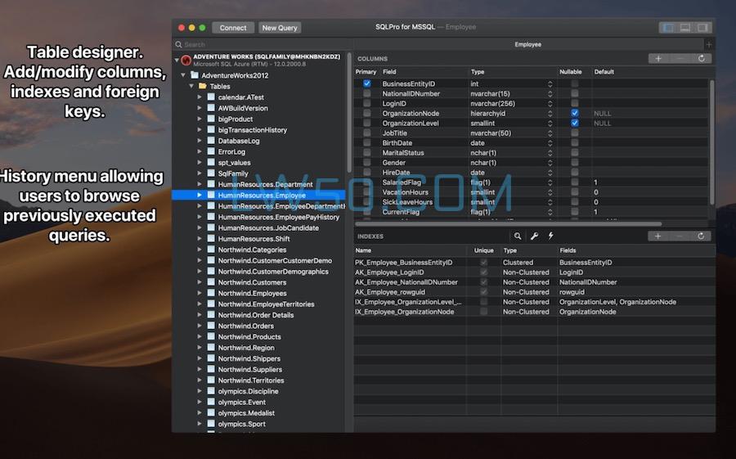Viewport: 736px width, 459px height.
Task: Toggle the right sidebar panel icon
Action: coord(702,28)
